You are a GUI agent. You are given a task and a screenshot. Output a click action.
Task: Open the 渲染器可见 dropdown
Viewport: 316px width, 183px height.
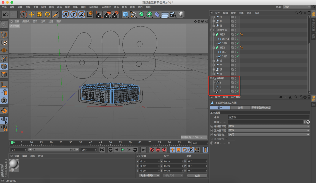point(269,130)
